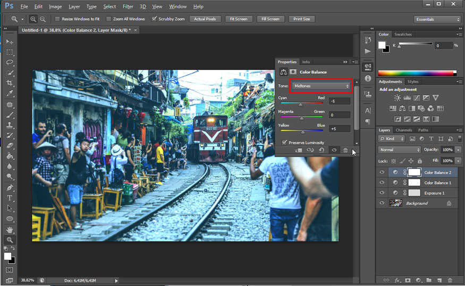Select the Crop tool
The width and height of the screenshot is (465, 286).
click(10, 83)
